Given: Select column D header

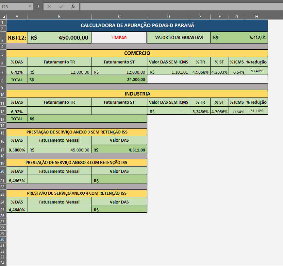Looking at the screenshot, I should 169,17.
